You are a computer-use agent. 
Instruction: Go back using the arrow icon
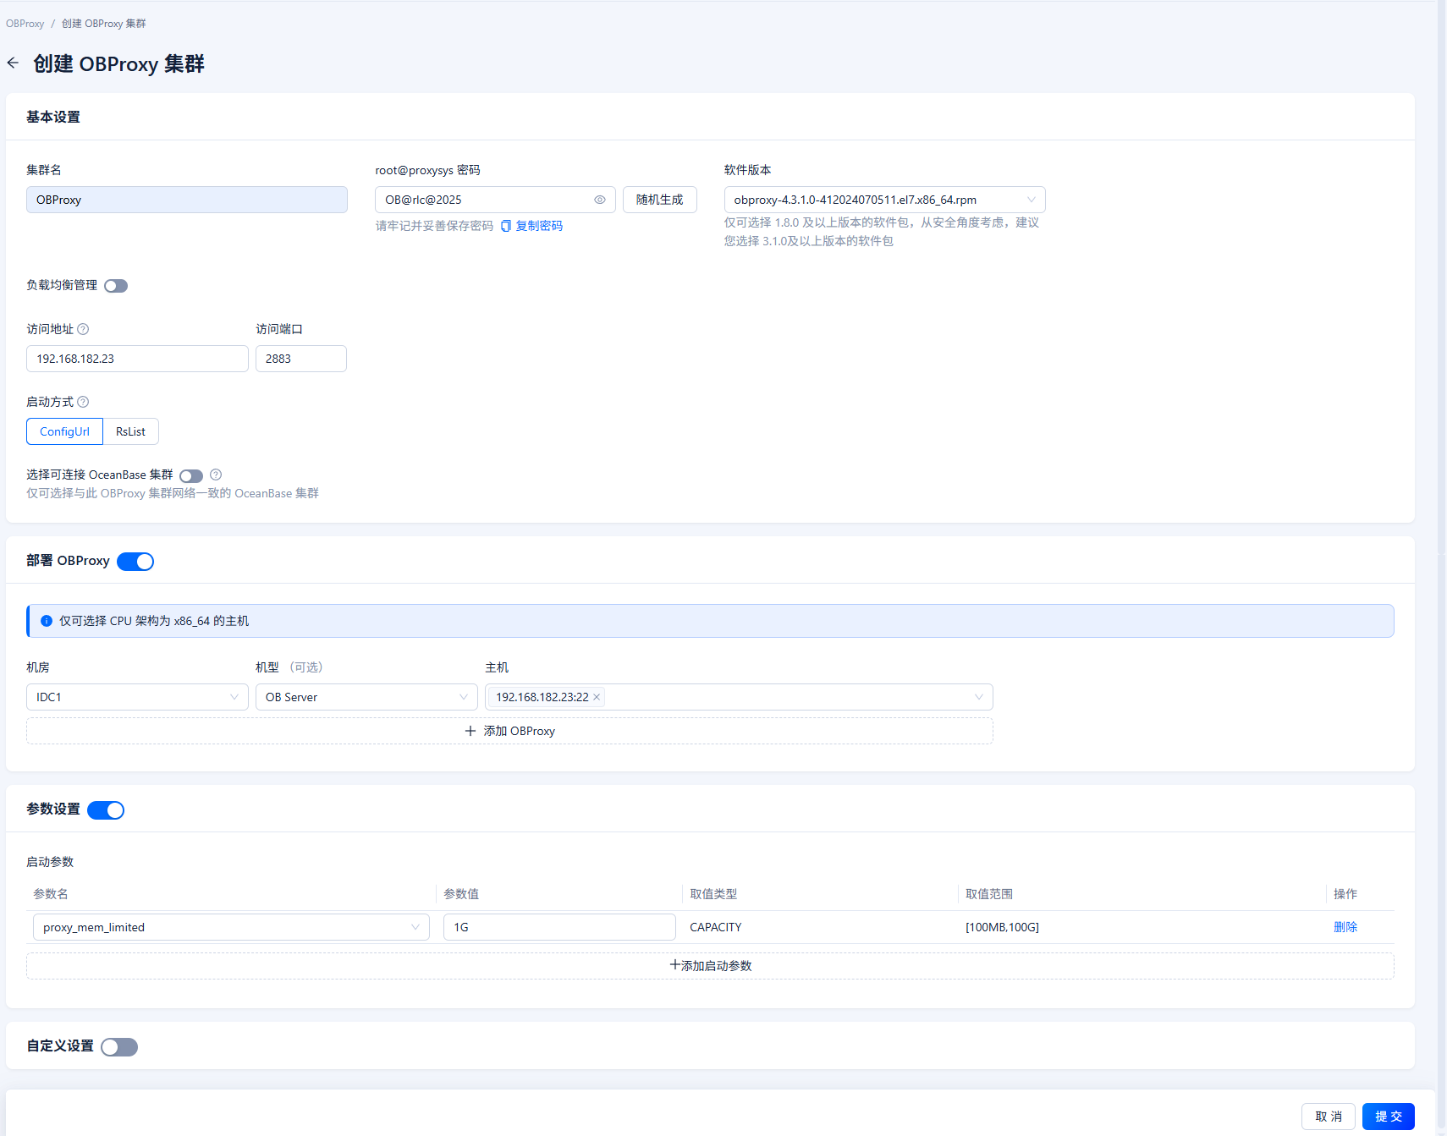pyautogui.click(x=13, y=63)
